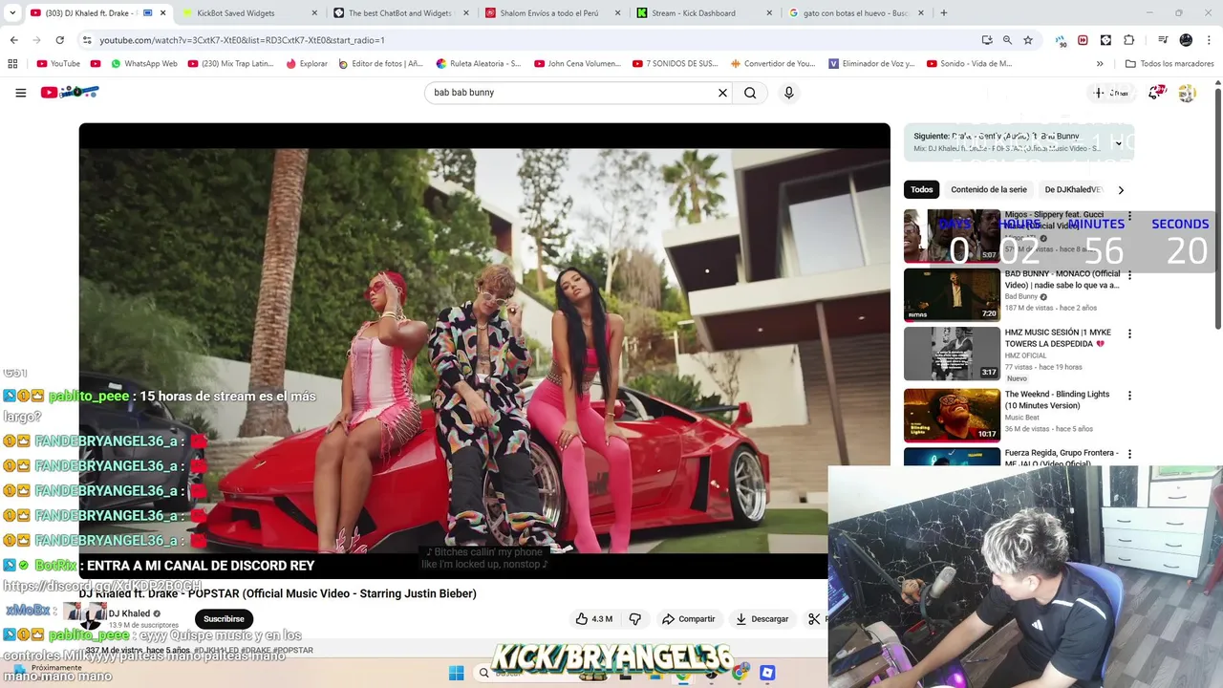Viewport: 1223px width, 688px height.
Task: Click the YouTube Crear button
Action: (x=1112, y=93)
